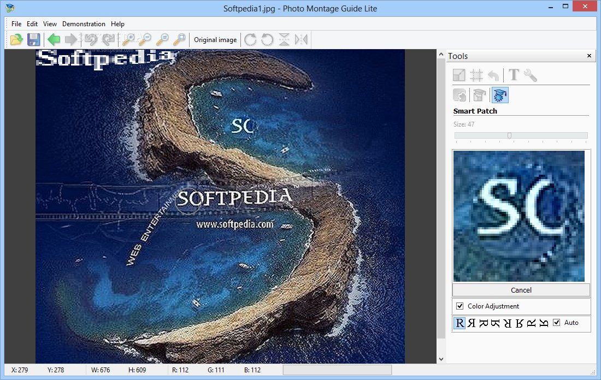601x380 pixels.
Task: Click the fit-to-window magnifier icon
Action: tap(179, 39)
